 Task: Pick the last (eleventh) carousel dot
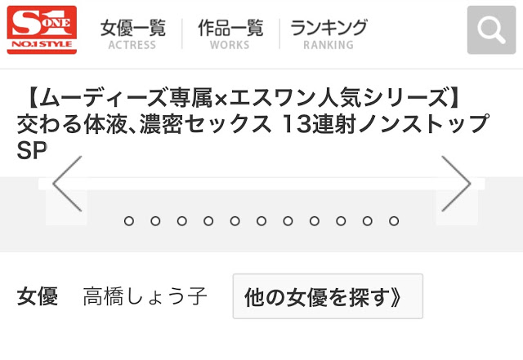(x=394, y=221)
